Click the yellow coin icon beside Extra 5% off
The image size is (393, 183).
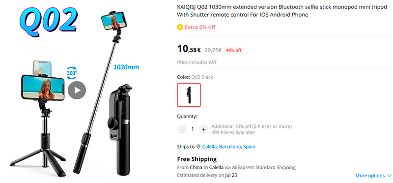tap(180, 27)
